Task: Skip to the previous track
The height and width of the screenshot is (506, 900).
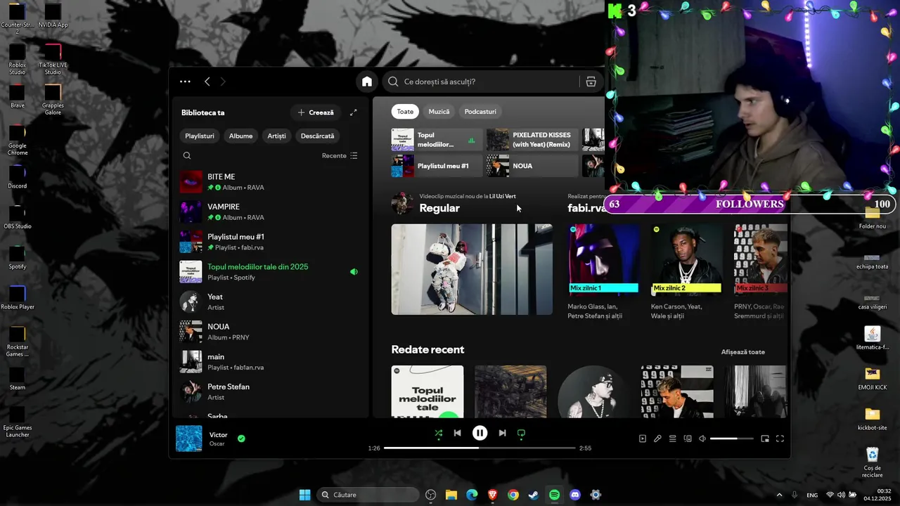Action: (x=457, y=433)
